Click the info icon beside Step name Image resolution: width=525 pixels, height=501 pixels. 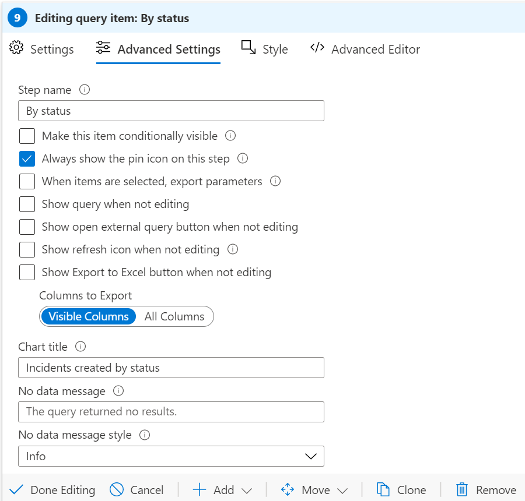(85, 90)
